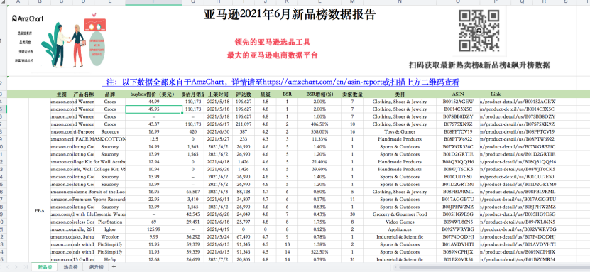Select the brand cell Hefty
Screen dimensions: 590x272
pyautogui.click(x=109, y=260)
